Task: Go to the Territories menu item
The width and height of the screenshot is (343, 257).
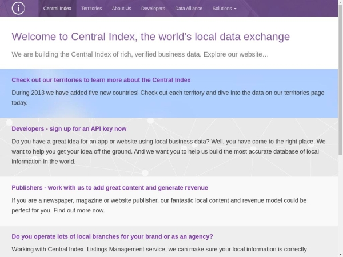Action: 91,9
